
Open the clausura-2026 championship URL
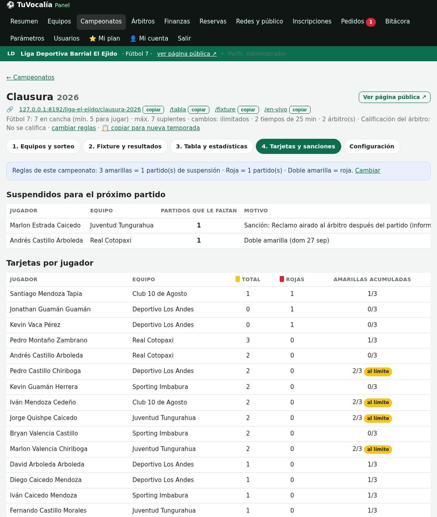pos(80,109)
